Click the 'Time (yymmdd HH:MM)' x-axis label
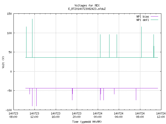 [x=87, y=122]
